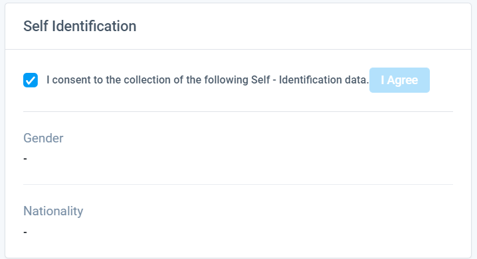Click the Nationality field label
Viewport: 477px width, 259px height.
[x=53, y=211]
